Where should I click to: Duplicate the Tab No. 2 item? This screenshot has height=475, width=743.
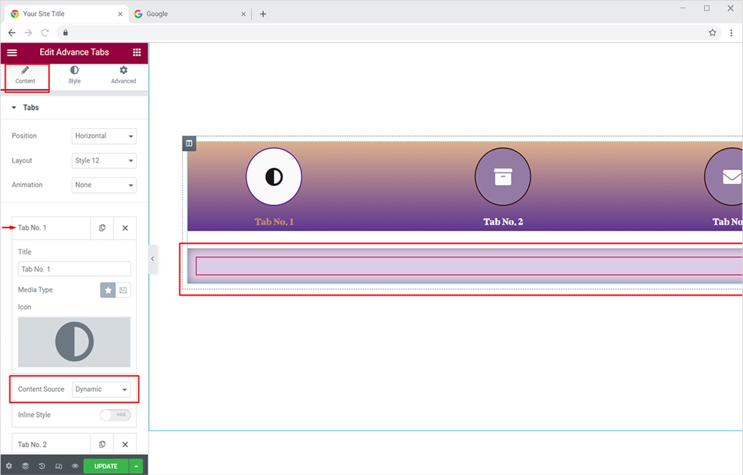tap(102, 444)
